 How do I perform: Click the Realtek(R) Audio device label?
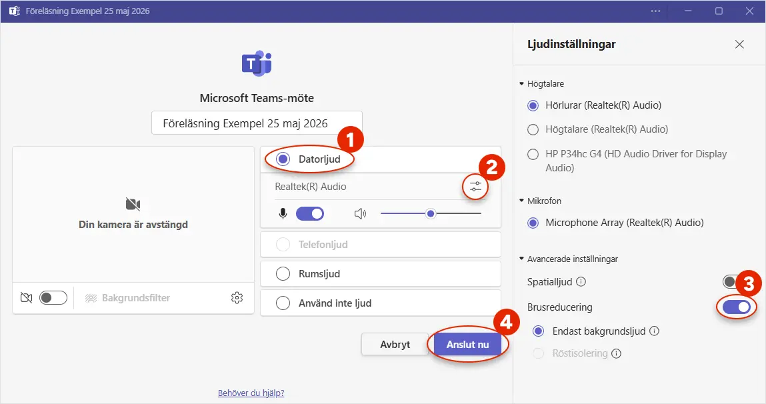[311, 187]
